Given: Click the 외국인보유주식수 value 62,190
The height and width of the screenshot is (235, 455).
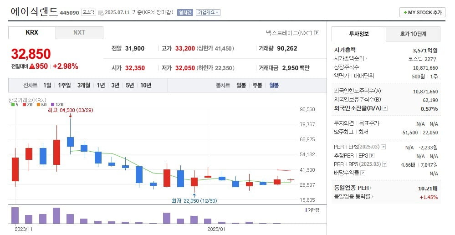Looking at the screenshot, I should 430,100.
